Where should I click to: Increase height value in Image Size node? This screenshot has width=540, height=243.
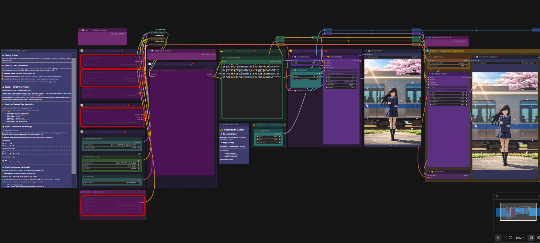pos(280,139)
